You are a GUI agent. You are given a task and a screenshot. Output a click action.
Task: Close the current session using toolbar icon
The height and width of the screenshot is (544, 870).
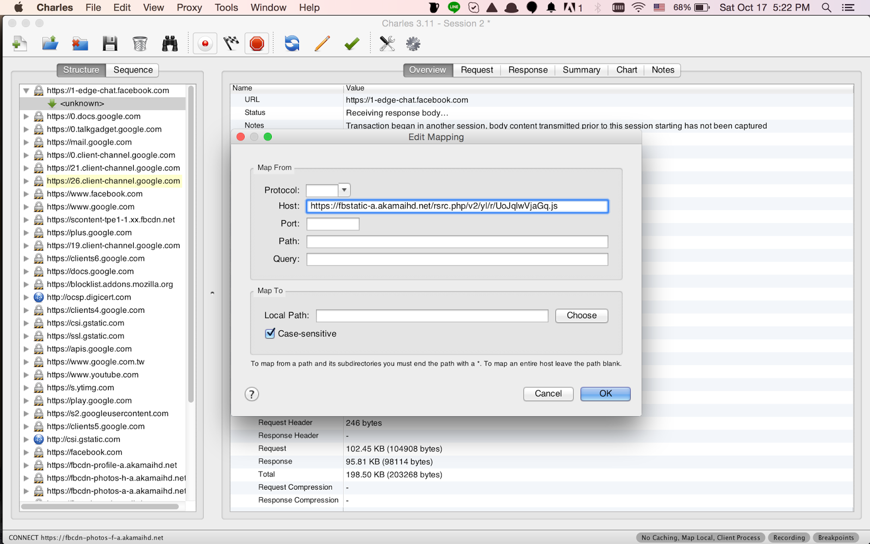coord(80,44)
